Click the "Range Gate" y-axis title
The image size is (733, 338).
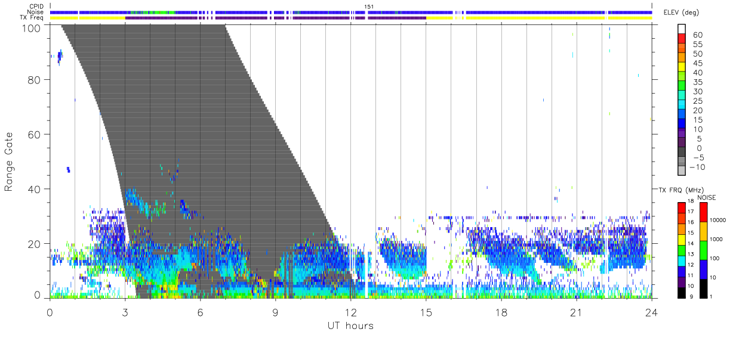tap(10, 161)
